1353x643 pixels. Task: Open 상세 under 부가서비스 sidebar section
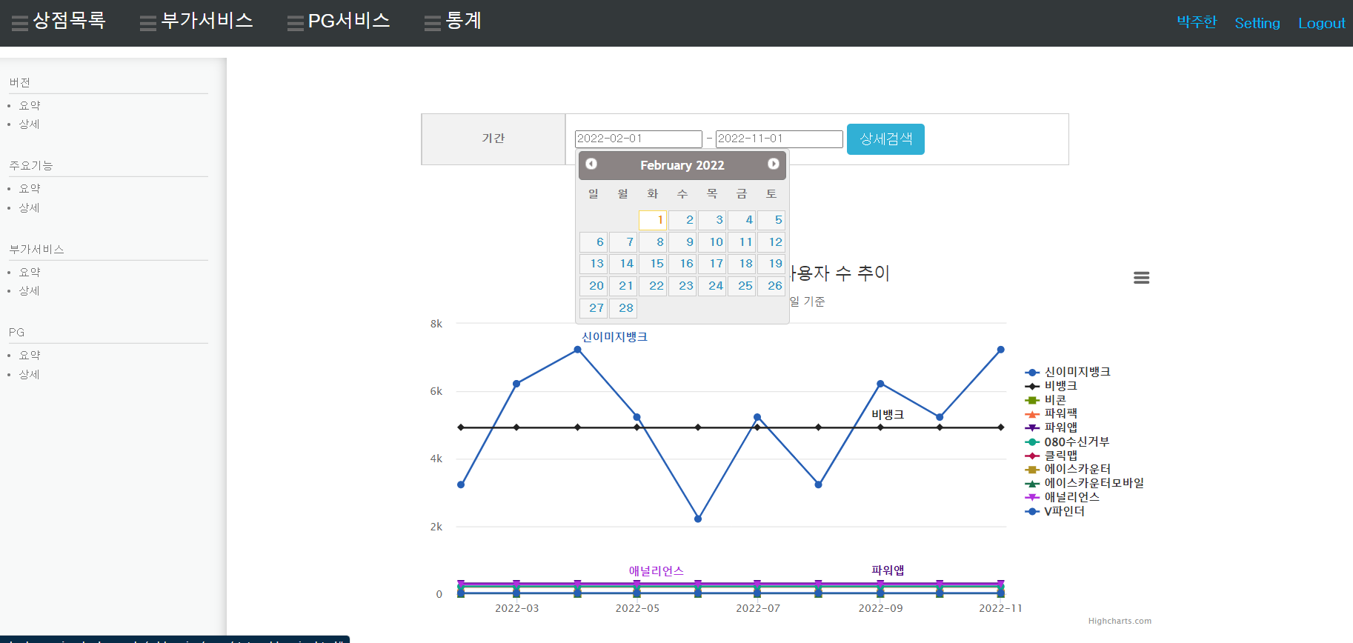[30, 291]
